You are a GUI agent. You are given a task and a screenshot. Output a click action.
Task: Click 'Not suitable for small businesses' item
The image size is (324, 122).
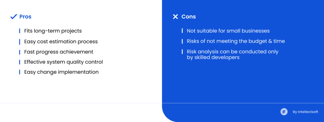pos(228,31)
